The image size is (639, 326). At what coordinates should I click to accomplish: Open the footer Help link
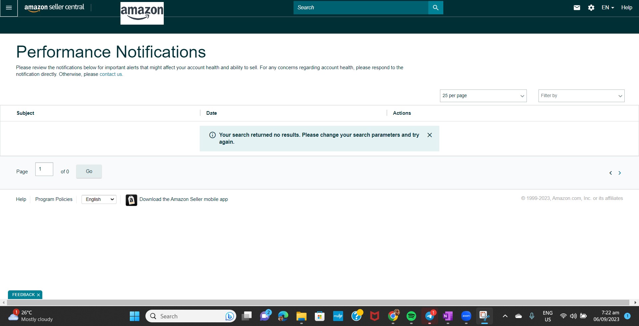[21, 199]
